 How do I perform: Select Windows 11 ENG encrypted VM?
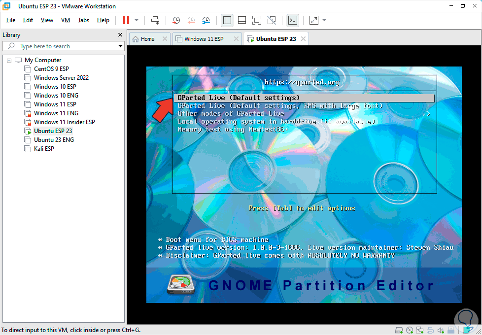[56, 113]
